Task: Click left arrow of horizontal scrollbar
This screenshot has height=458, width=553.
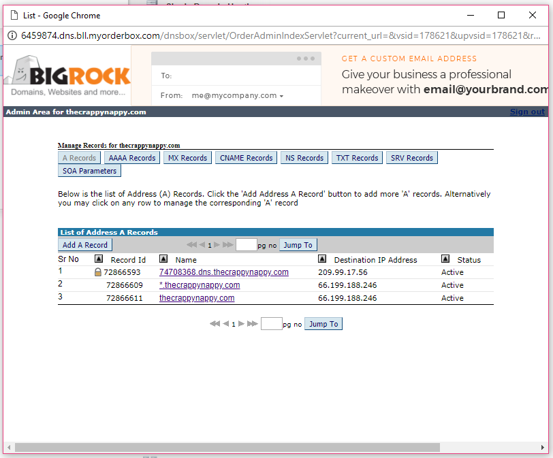Action: point(9,447)
